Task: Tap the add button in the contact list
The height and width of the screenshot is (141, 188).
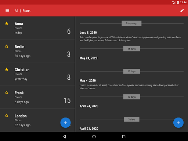Action: pyautogui.click(x=65, y=123)
